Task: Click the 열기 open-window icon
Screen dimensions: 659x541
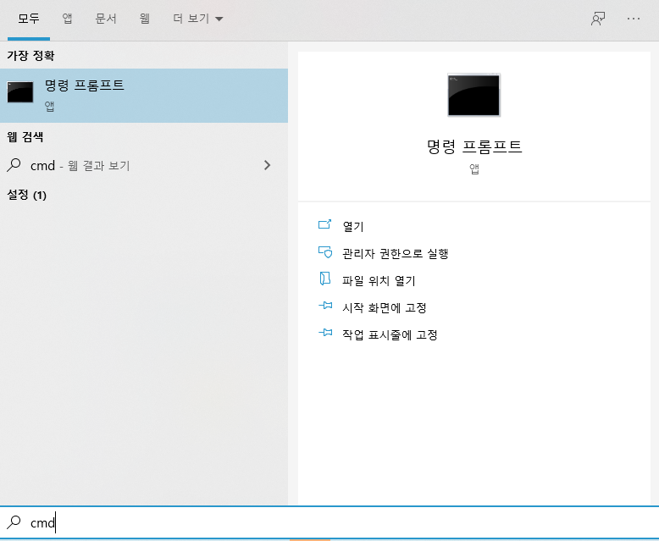Action: pyautogui.click(x=325, y=224)
